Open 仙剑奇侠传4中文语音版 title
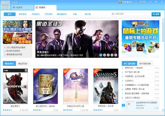Viewport: 165px width, 116px height. click(x=147, y=102)
